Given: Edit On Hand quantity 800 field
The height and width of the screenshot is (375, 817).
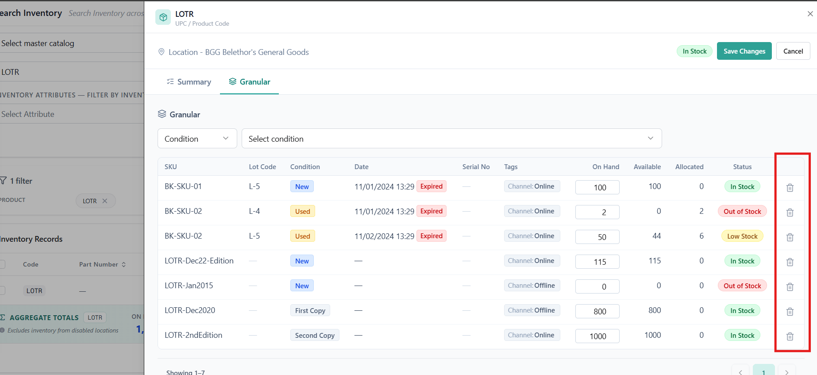Looking at the screenshot, I should coord(597,311).
